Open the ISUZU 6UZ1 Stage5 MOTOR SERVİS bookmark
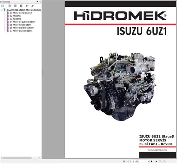 24,10
